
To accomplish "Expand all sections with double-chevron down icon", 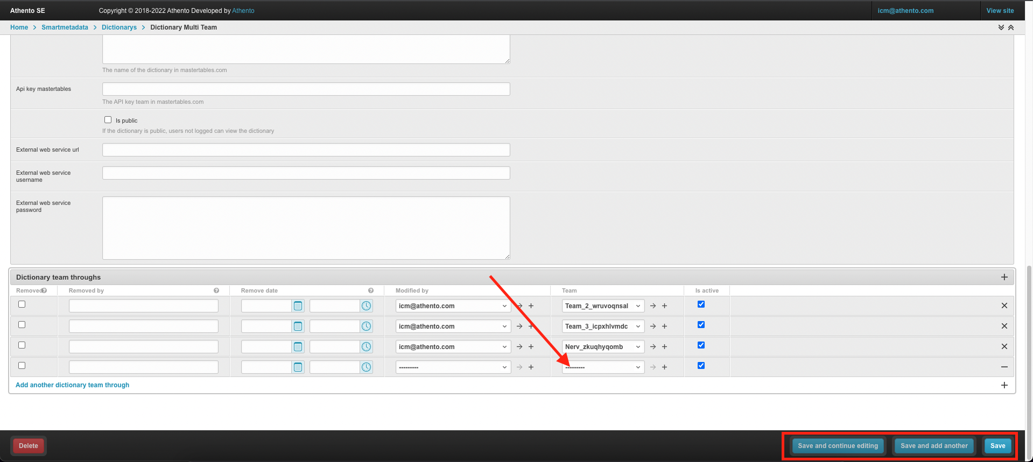I will (1001, 27).
